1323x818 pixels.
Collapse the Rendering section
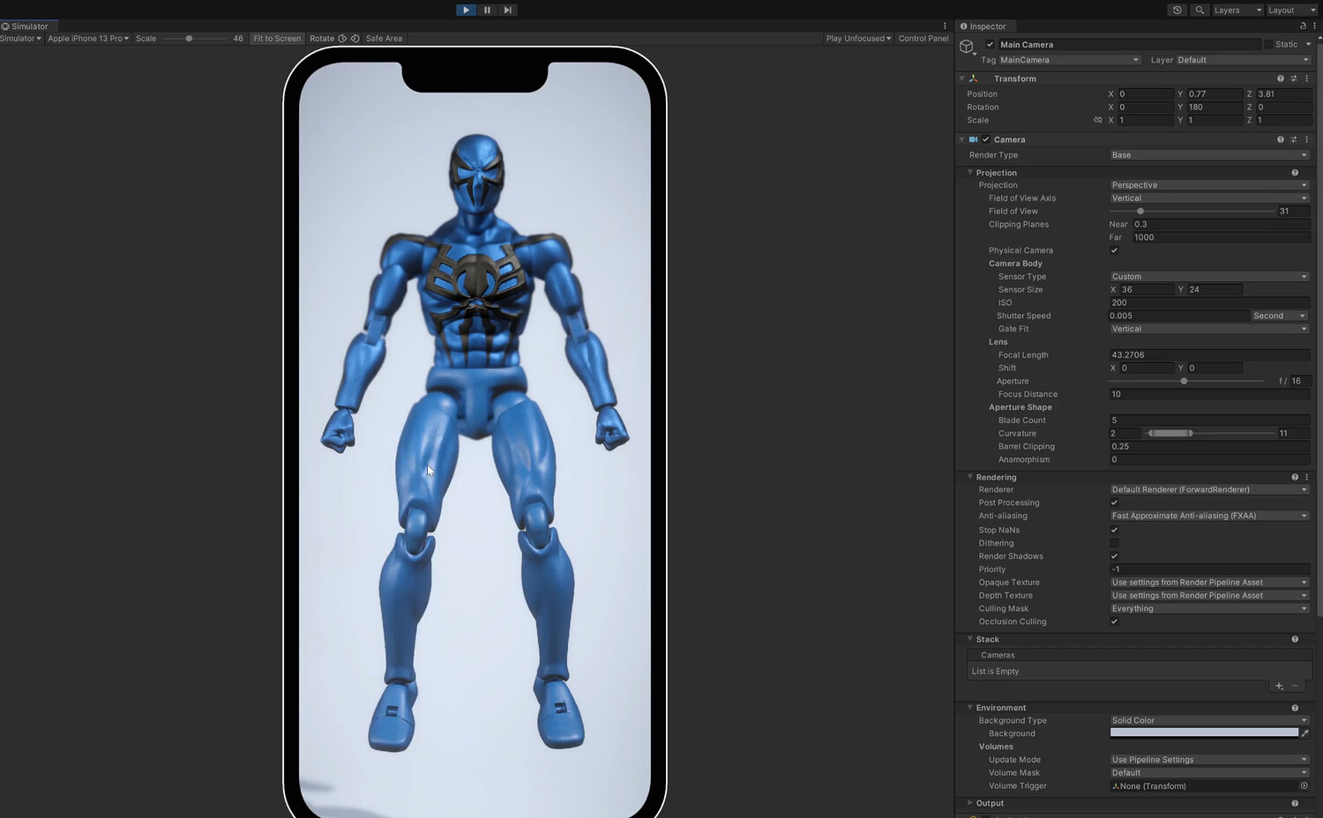pyautogui.click(x=970, y=477)
